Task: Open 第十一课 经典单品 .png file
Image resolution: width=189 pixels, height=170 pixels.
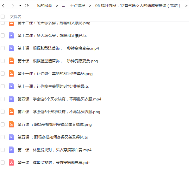Action: (55, 74)
